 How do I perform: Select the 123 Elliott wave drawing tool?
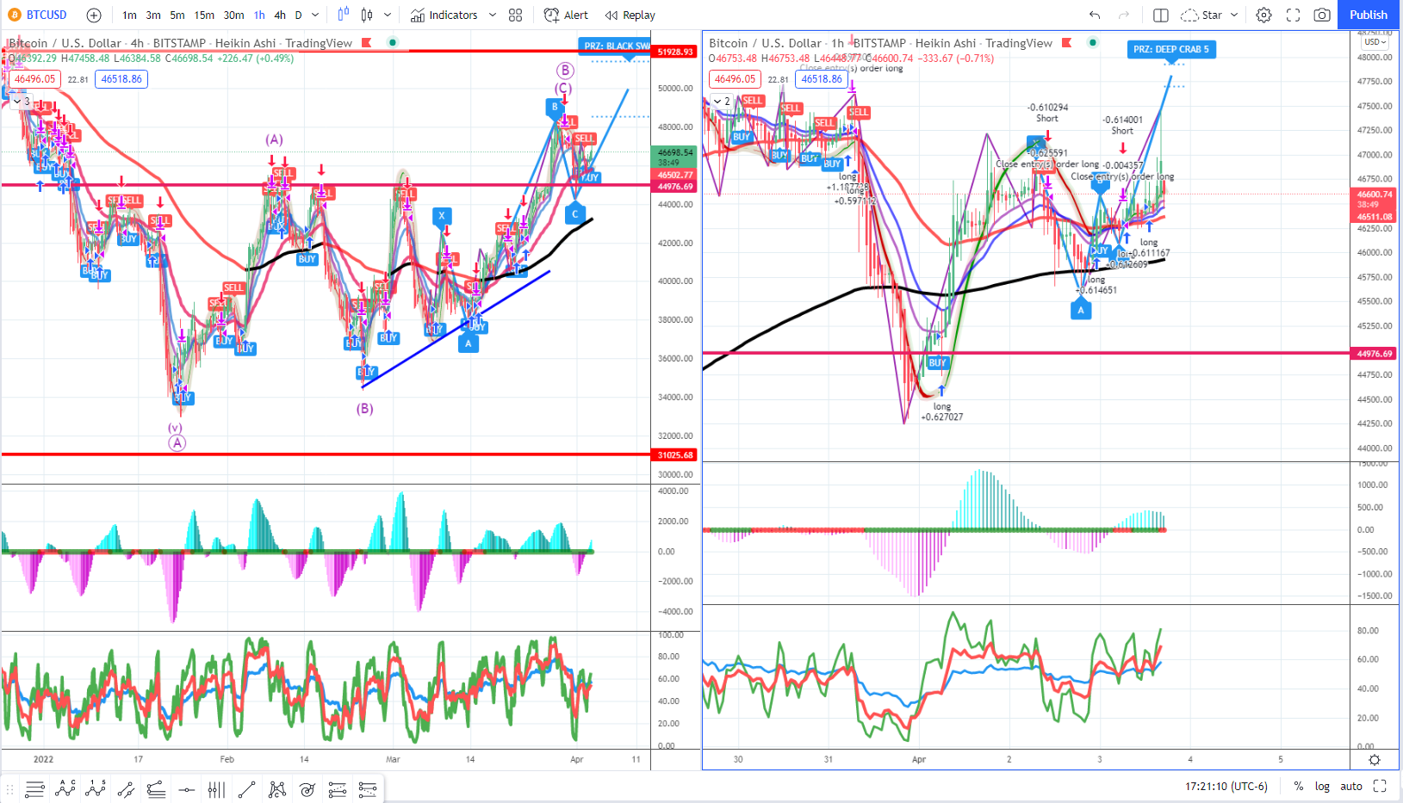click(95, 788)
